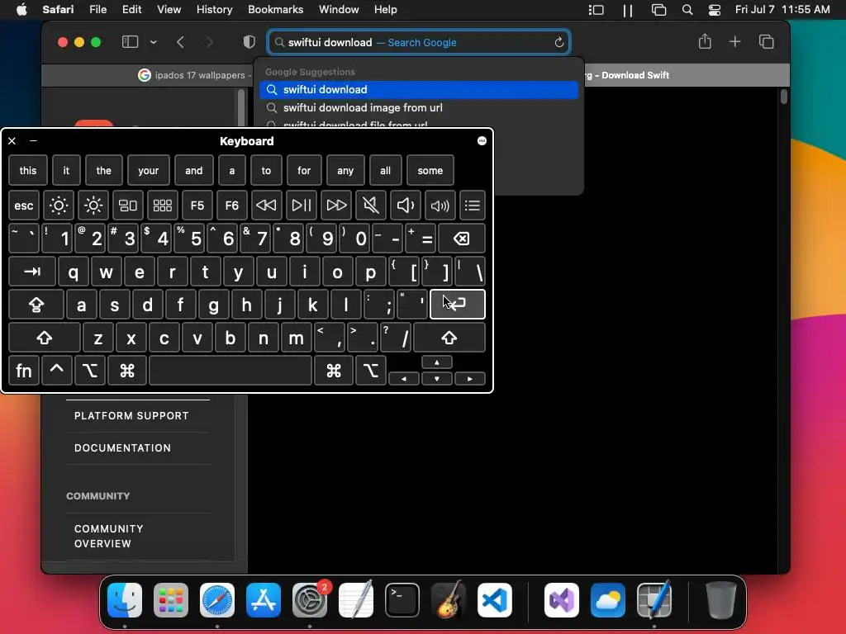Toggle the right Shift key
The height and width of the screenshot is (634, 846).
pos(449,338)
